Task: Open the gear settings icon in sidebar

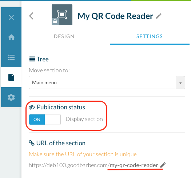Action: [11, 97]
